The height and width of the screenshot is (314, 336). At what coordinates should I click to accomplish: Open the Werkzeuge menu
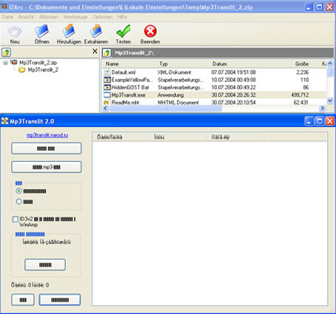(75, 17)
